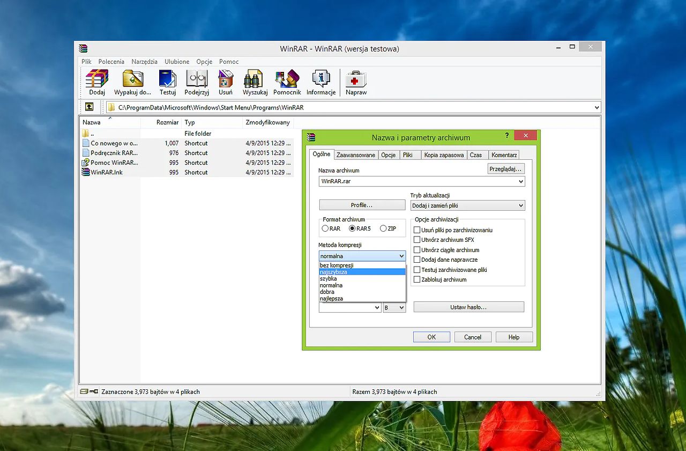Enable 'Testuj zarchiwizowane pliki' checkbox
Viewport: 686px width, 451px height.
pos(417,270)
